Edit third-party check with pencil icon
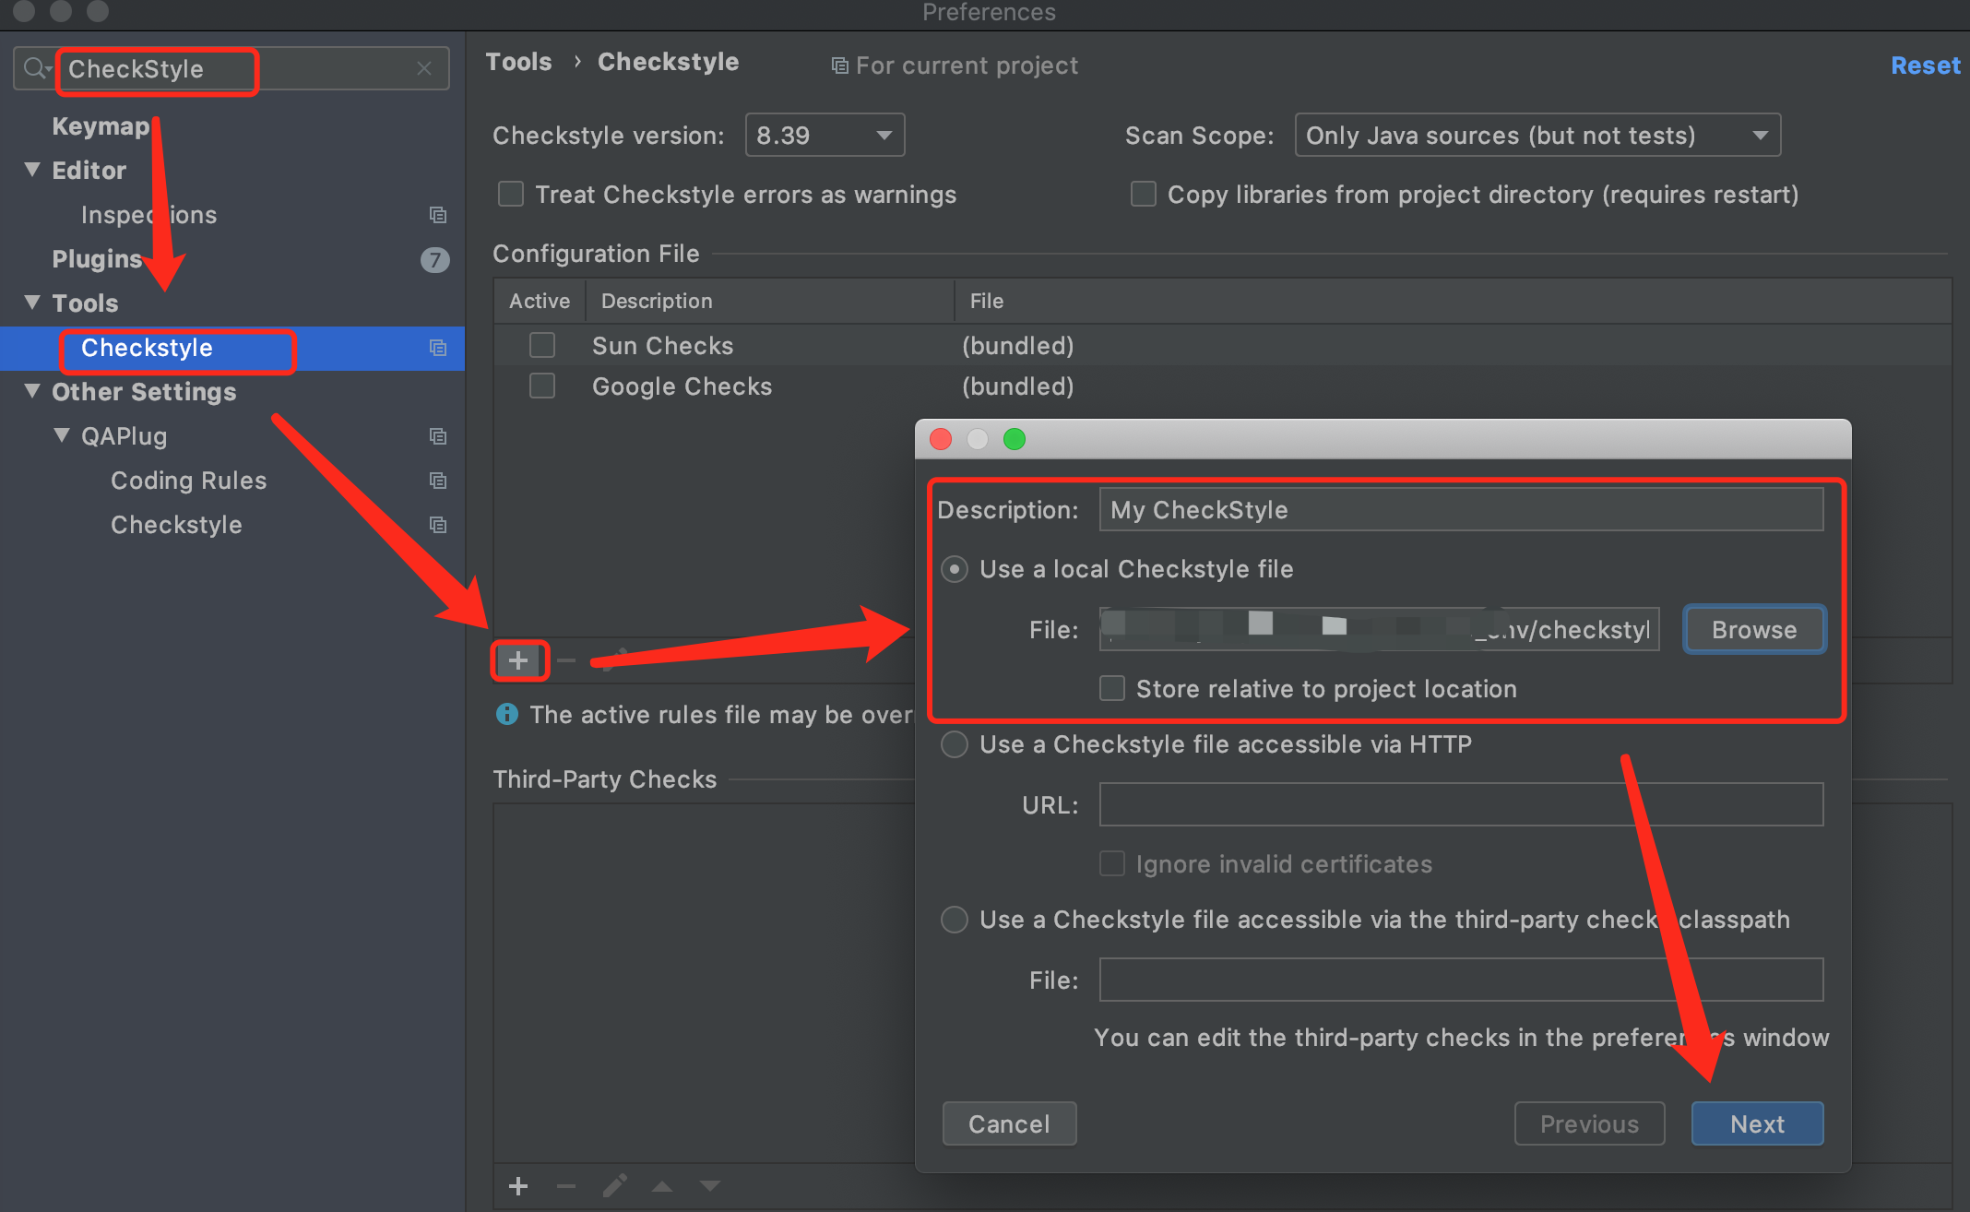Image resolution: width=1970 pixels, height=1212 pixels. coord(614,1186)
